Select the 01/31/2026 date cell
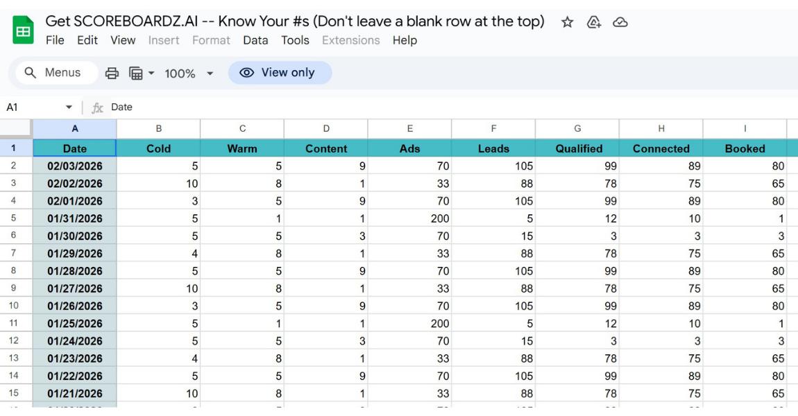 pos(75,218)
